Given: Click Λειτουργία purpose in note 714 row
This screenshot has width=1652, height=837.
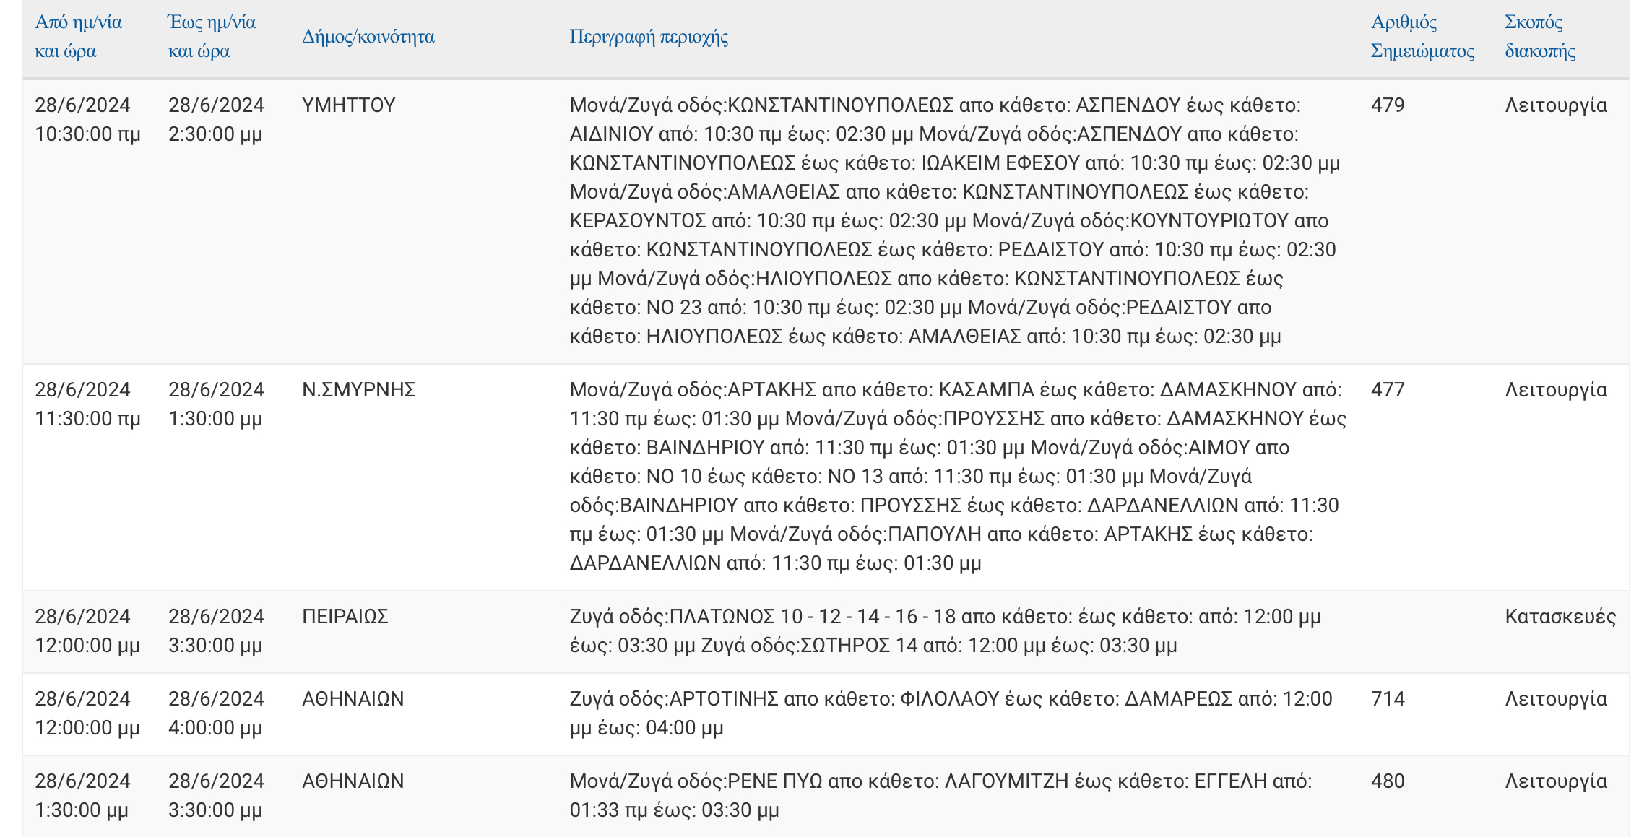Looking at the screenshot, I should [x=1556, y=699].
